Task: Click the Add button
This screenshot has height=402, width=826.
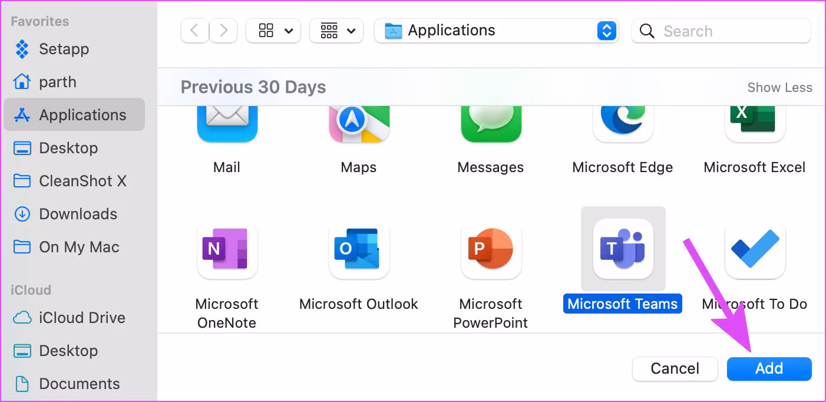Action: pos(769,368)
